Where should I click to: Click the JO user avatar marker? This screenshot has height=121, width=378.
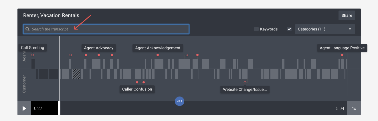179,101
